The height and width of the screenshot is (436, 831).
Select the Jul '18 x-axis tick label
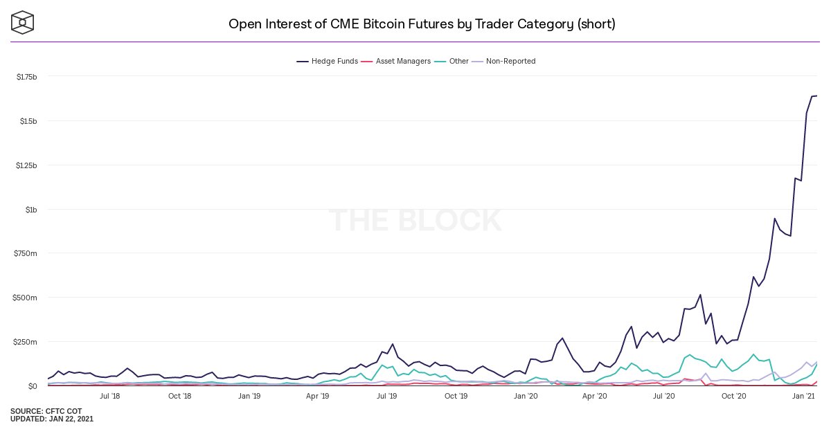point(110,397)
